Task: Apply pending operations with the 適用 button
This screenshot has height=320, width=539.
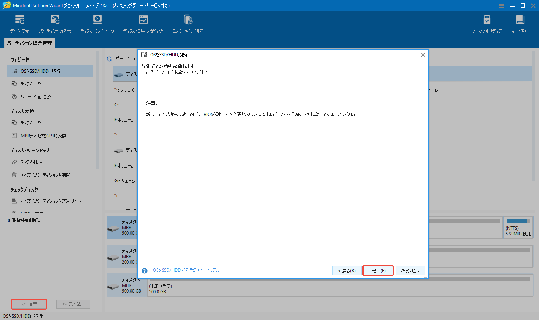Action: coord(29,304)
